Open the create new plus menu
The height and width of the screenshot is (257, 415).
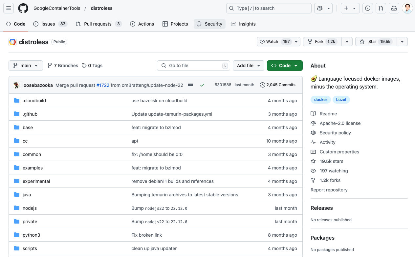pos(350,8)
